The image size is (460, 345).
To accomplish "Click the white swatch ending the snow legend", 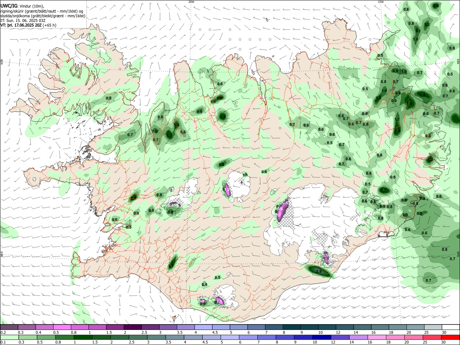I will tap(451, 327).
